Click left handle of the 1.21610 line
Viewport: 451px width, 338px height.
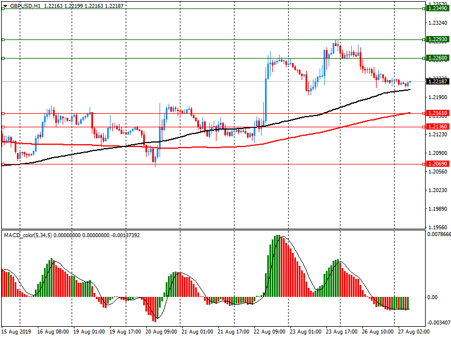coord(3,114)
